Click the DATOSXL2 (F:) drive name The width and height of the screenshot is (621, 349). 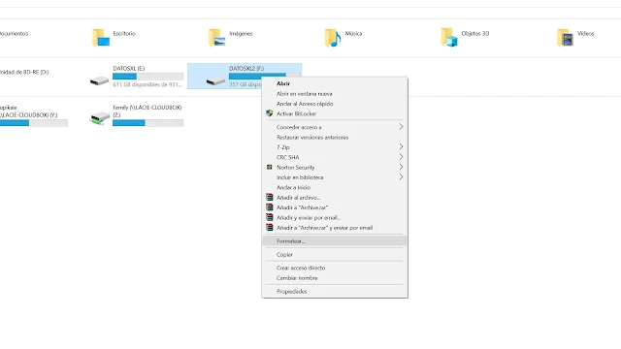click(x=246, y=69)
